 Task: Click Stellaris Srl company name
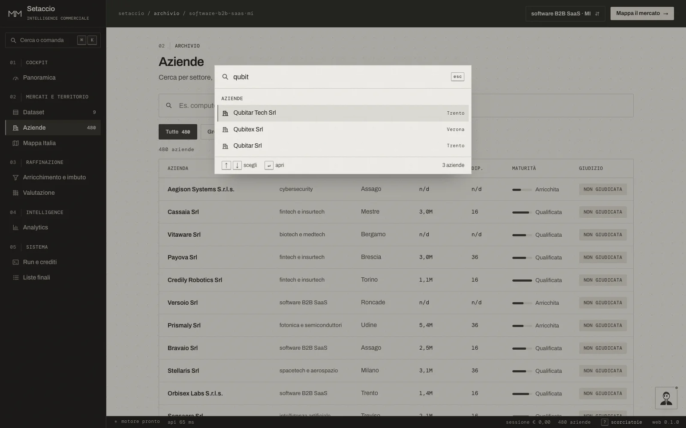point(183,371)
